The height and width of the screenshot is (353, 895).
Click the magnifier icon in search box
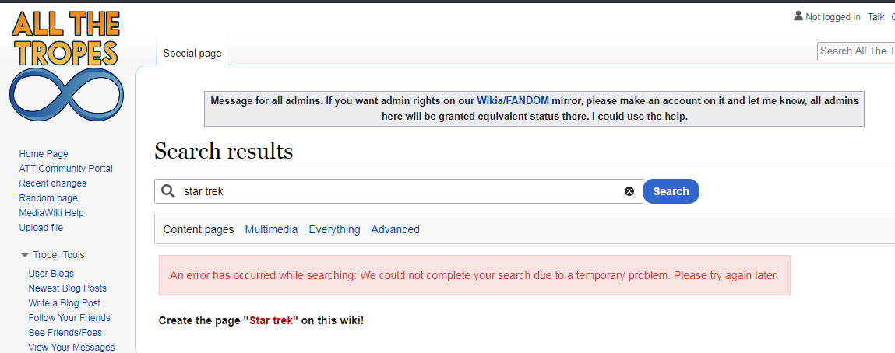(x=167, y=191)
